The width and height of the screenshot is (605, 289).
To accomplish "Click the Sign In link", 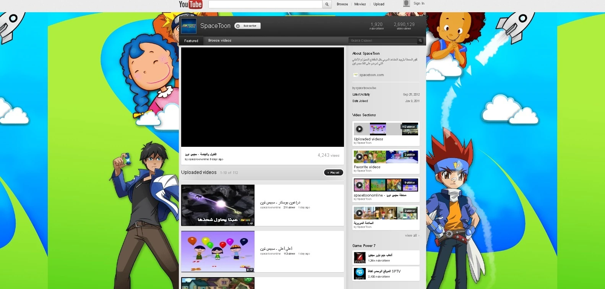I will (x=419, y=3).
